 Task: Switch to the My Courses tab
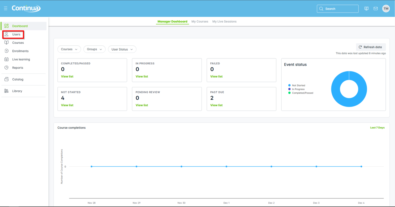[200, 21]
